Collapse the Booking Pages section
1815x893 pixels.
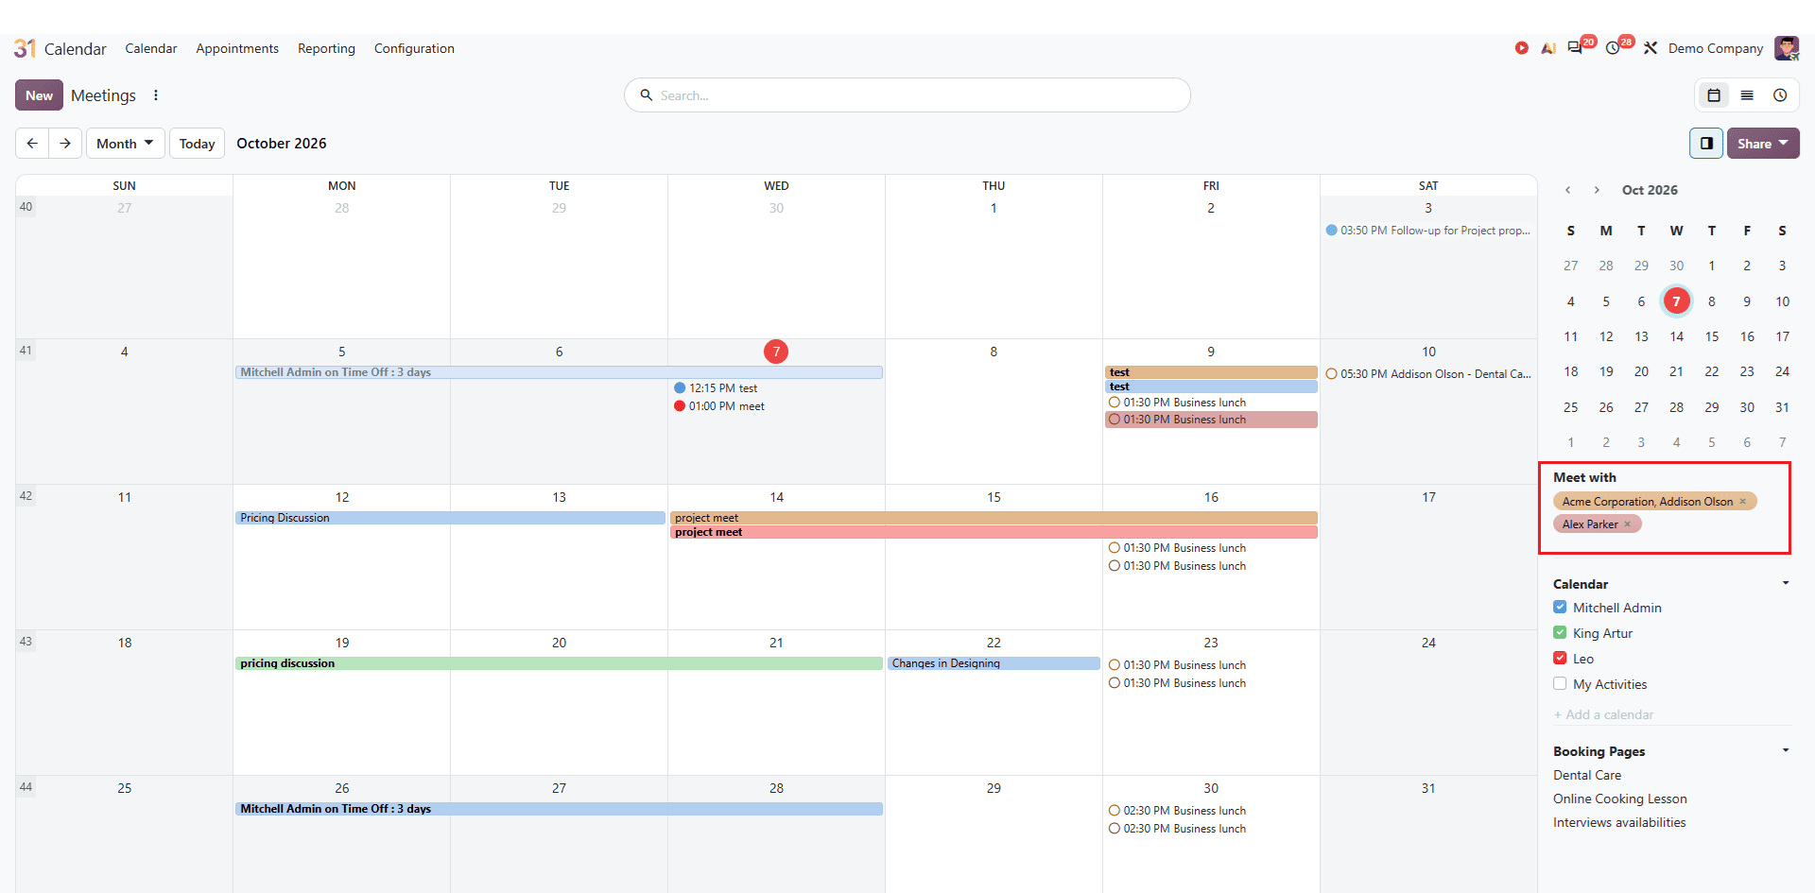(1786, 750)
